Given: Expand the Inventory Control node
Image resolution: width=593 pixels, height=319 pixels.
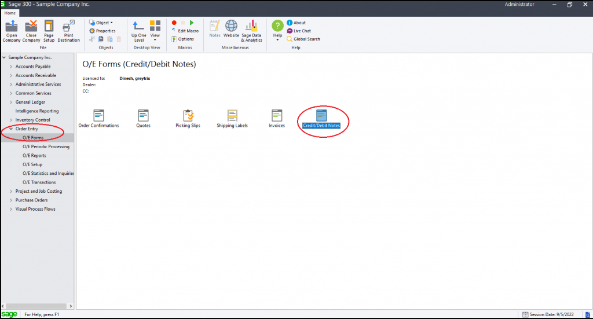Looking at the screenshot, I should click(11, 120).
